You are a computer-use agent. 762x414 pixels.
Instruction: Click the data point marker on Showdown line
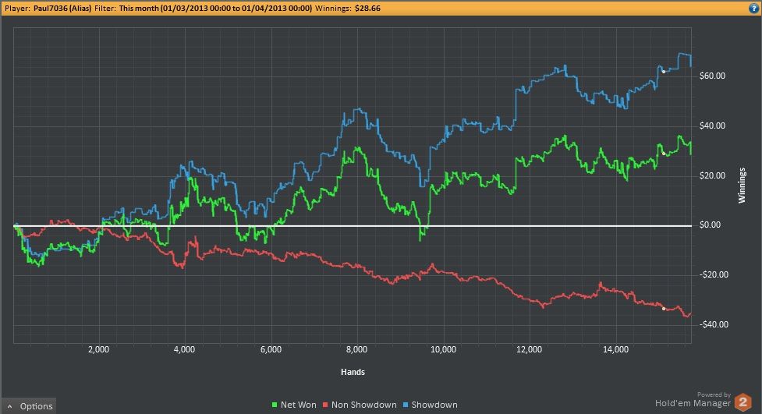click(x=664, y=72)
